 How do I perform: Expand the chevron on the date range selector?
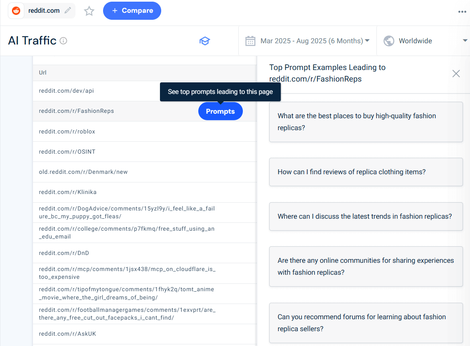pos(367,41)
